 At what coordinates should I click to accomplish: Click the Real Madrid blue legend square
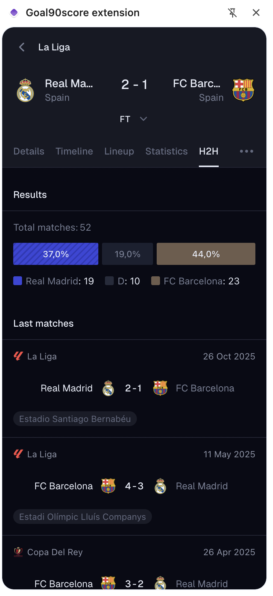pyautogui.click(x=17, y=281)
